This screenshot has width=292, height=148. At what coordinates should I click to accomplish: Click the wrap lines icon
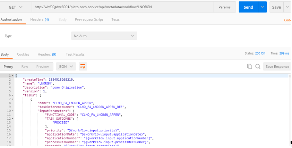pyautogui.click(x=83, y=66)
